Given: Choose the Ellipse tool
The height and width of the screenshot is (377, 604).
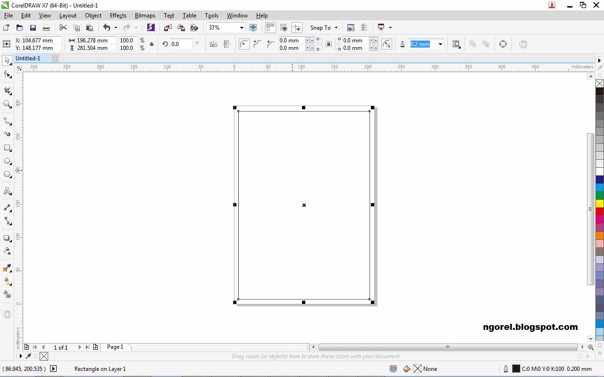Looking at the screenshot, I should click(x=7, y=161).
